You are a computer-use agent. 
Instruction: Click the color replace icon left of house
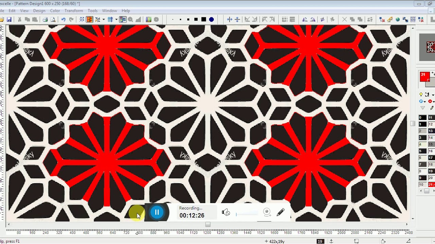pos(382,20)
